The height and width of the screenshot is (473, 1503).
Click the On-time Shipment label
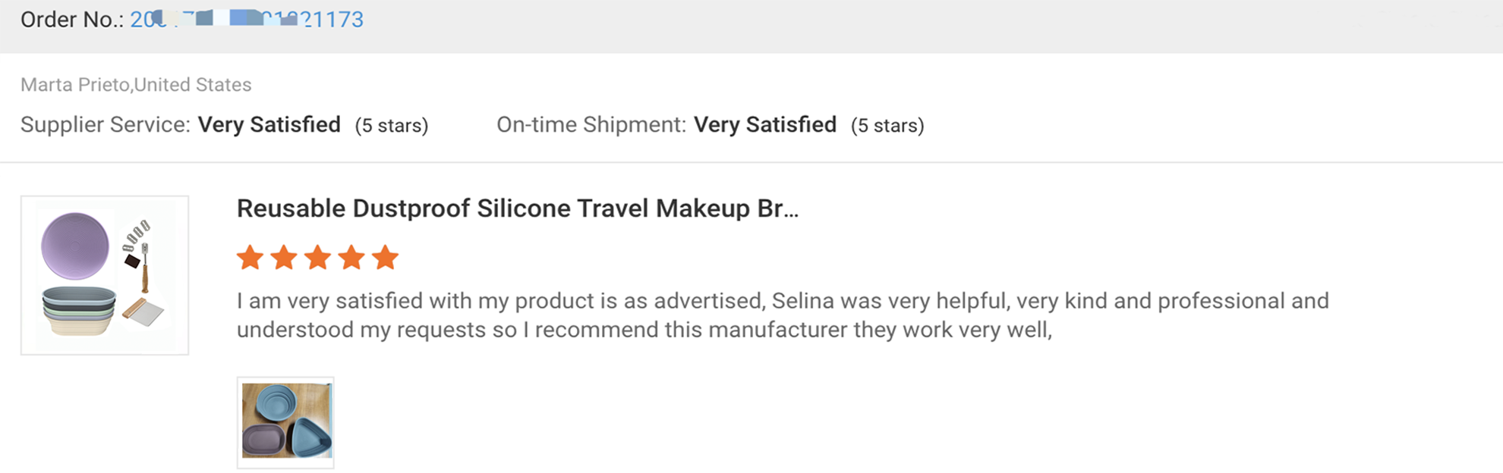point(591,125)
